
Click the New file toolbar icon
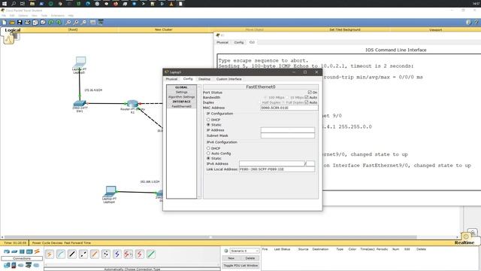tap(4, 22)
